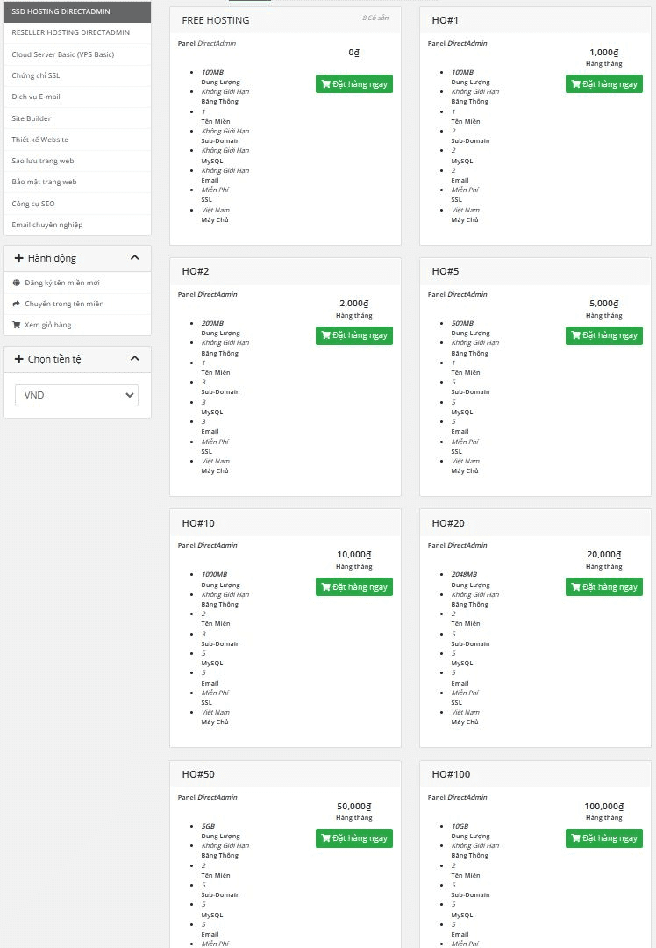Click the plus icon next to Chọn tiền tệ

point(18,358)
